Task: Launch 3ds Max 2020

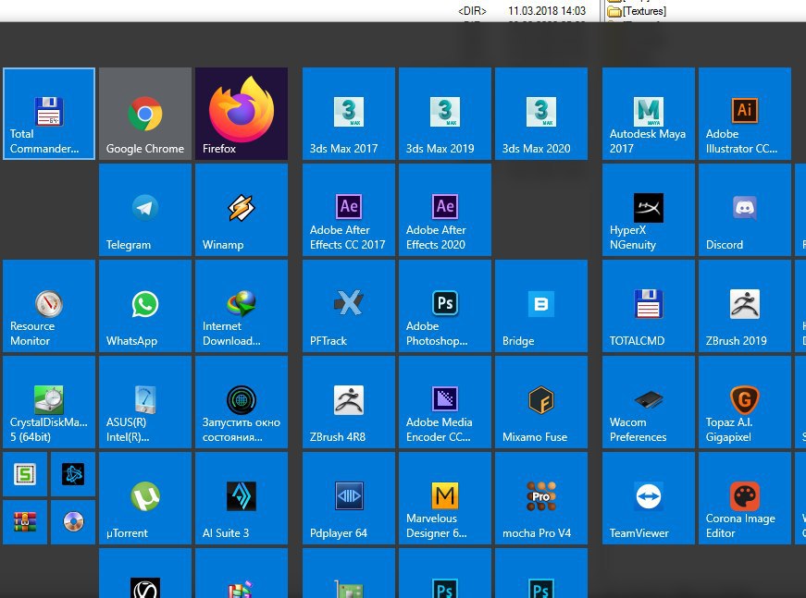Action: [x=540, y=114]
